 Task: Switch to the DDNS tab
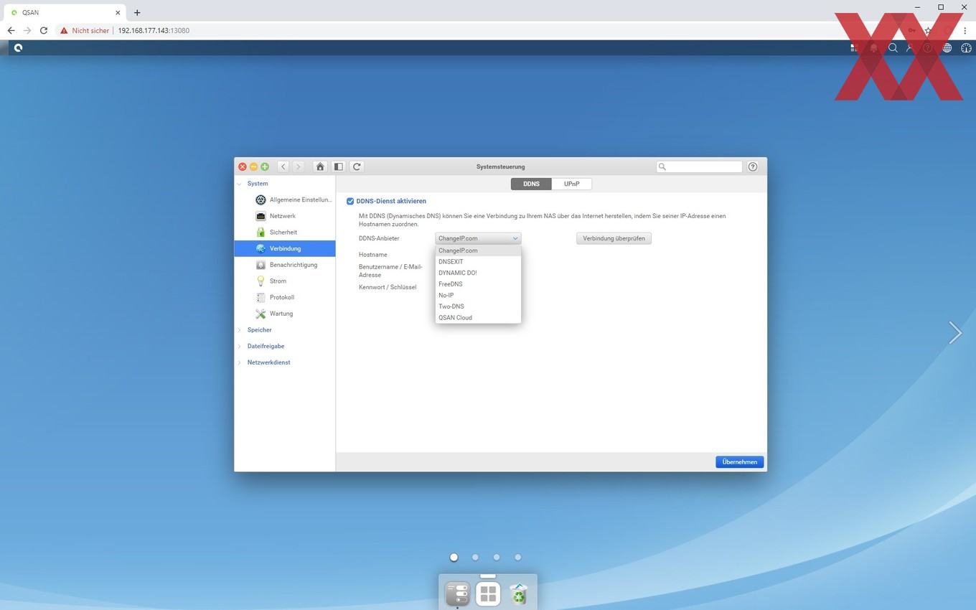click(531, 184)
